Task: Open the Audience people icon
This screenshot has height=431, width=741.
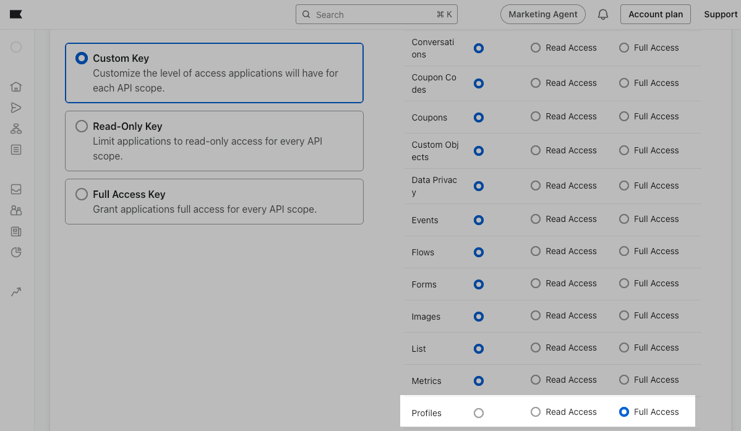Action: (16, 210)
